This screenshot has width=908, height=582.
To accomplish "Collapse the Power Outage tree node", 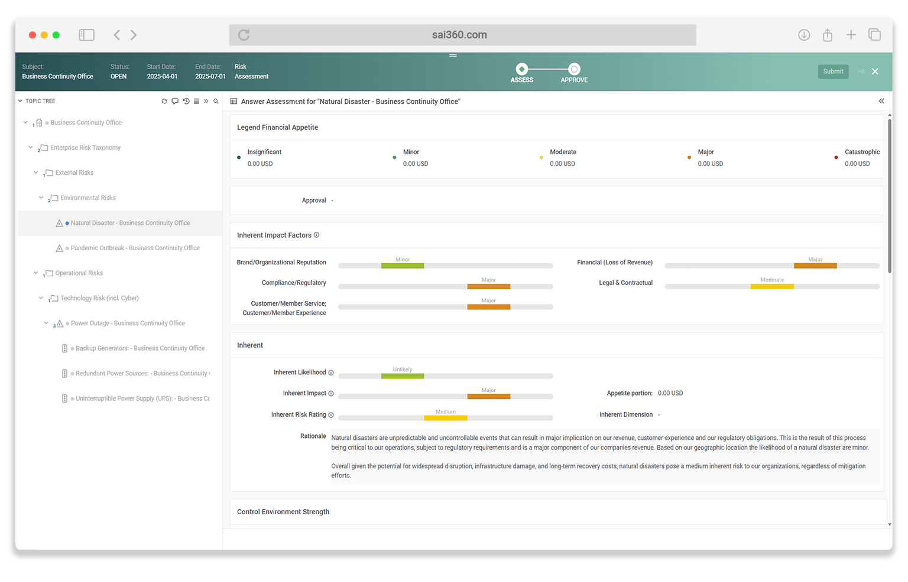I will pos(46,323).
